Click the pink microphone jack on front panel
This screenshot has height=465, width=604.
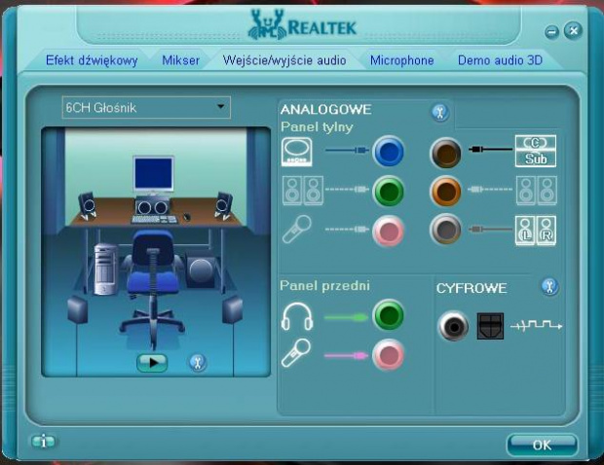point(389,354)
